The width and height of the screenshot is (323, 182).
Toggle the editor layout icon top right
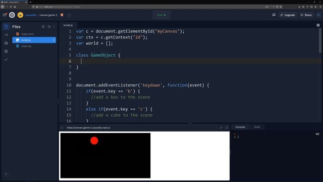coord(318,25)
